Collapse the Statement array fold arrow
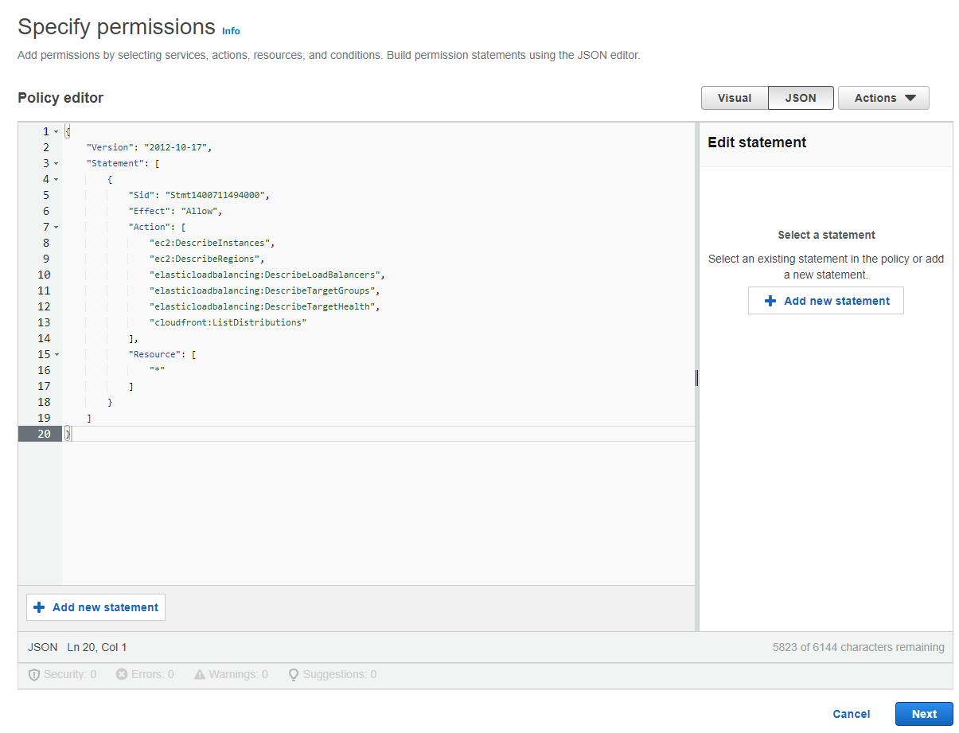 coord(56,164)
